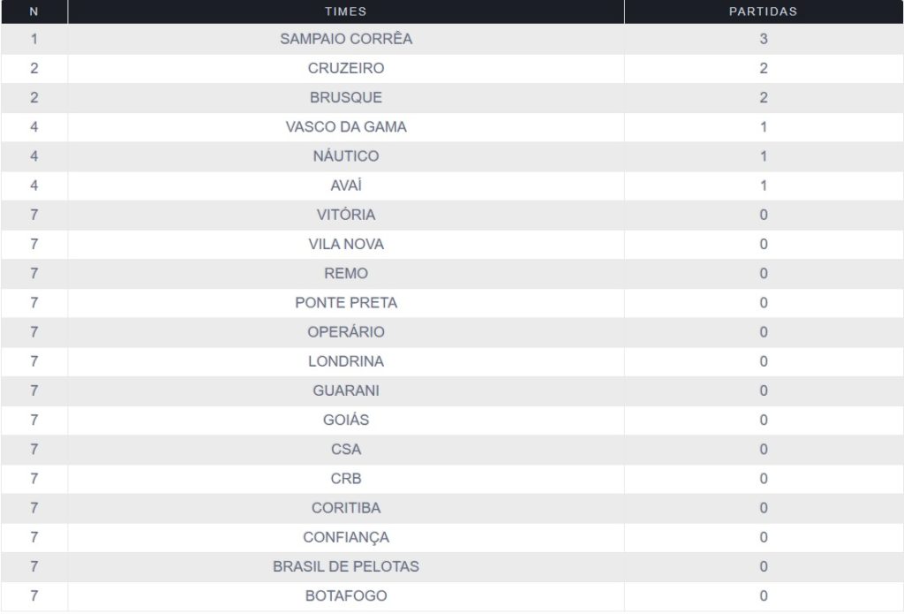Click on GUARANI team cell

click(346, 390)
